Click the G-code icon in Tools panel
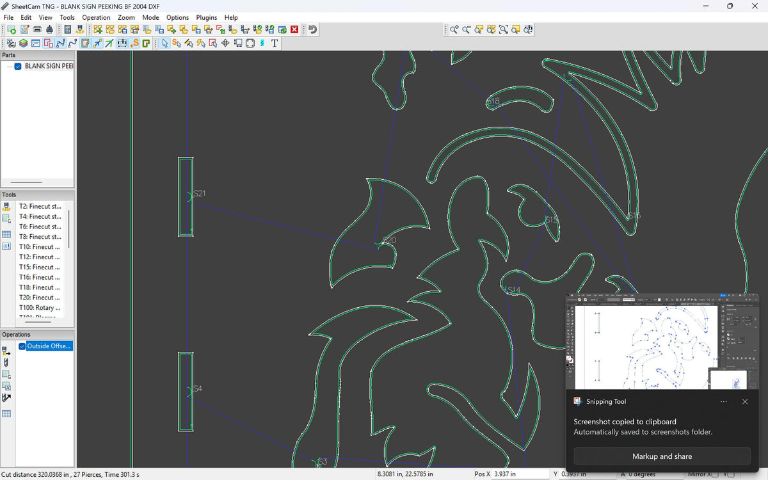Screen dimensions: 768x480 pyautogui.click(x=6, y=219)
